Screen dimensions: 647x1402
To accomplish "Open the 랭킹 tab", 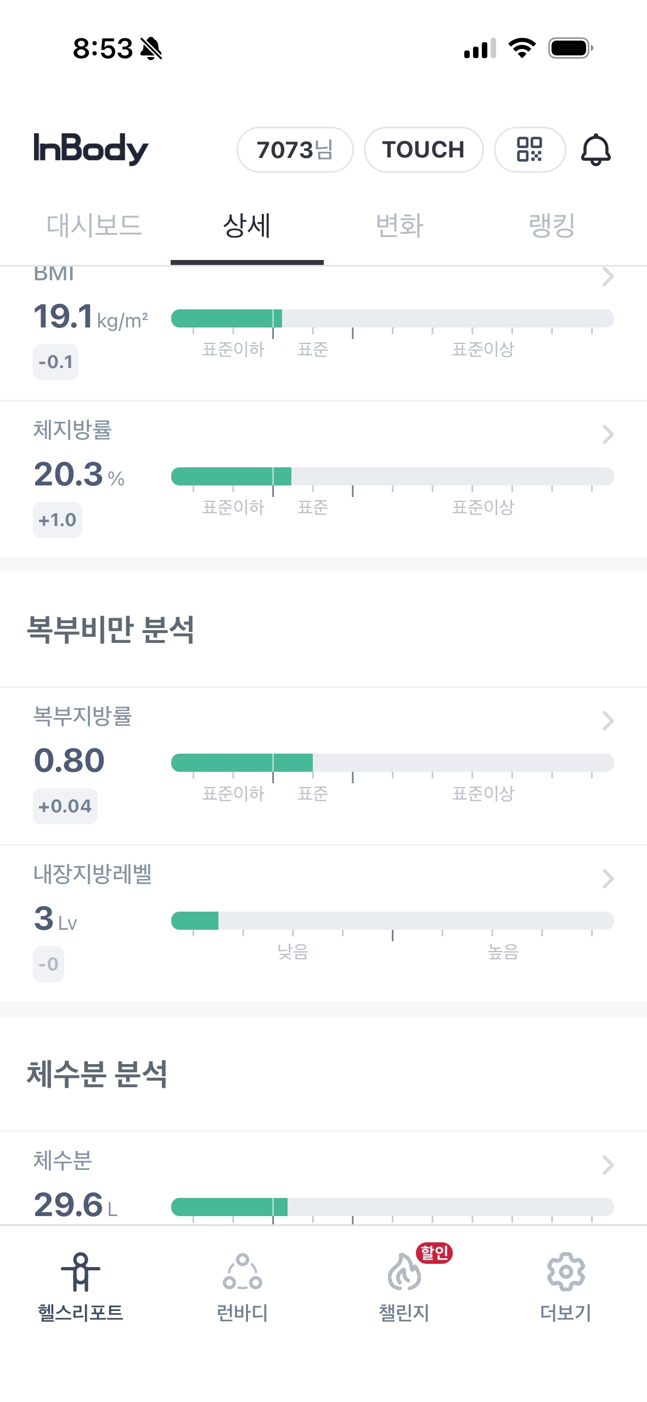I will (x=552, y=225).
